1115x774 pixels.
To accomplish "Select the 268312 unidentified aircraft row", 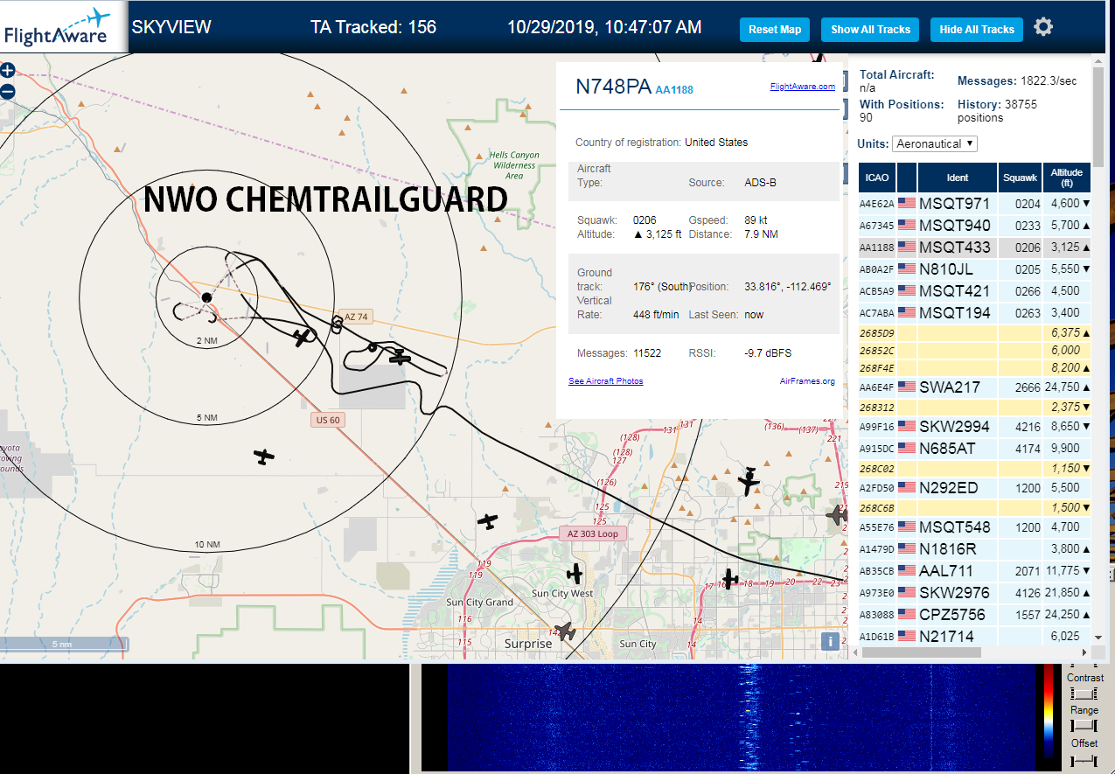I will (975, 407).
